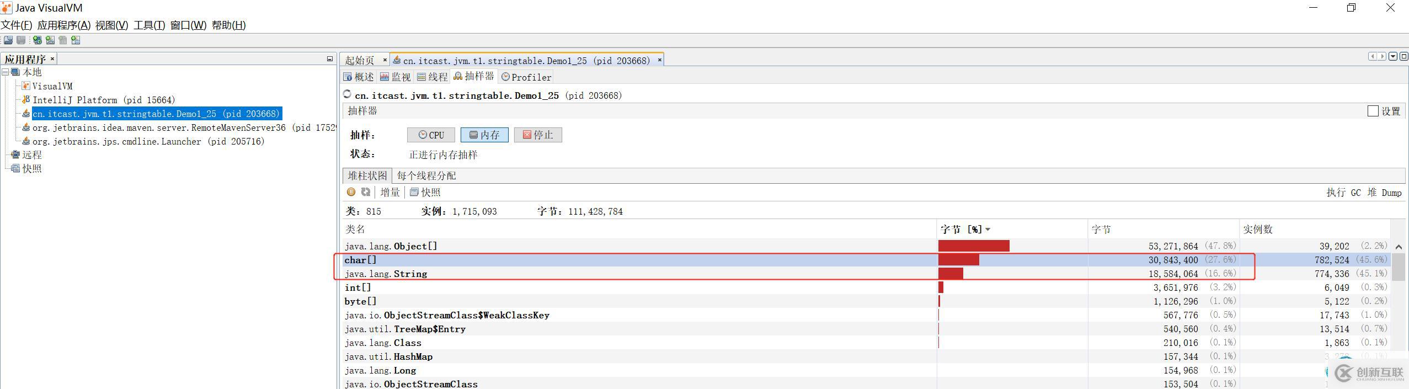
Task: Select the java.util.TreeMap$Entry row
Action: pyautogui.click(x=866, y=329)
